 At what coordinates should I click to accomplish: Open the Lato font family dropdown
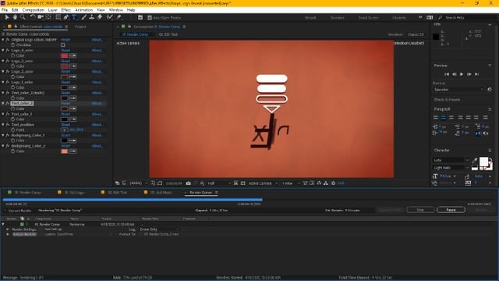coord(451,160)
